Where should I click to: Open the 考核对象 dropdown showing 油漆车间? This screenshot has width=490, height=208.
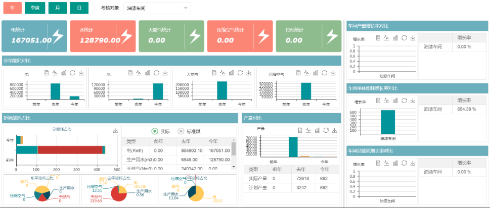coord(157,8)
